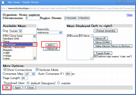
Task: Click the region end field 37893560
Action: coord(84,18)
